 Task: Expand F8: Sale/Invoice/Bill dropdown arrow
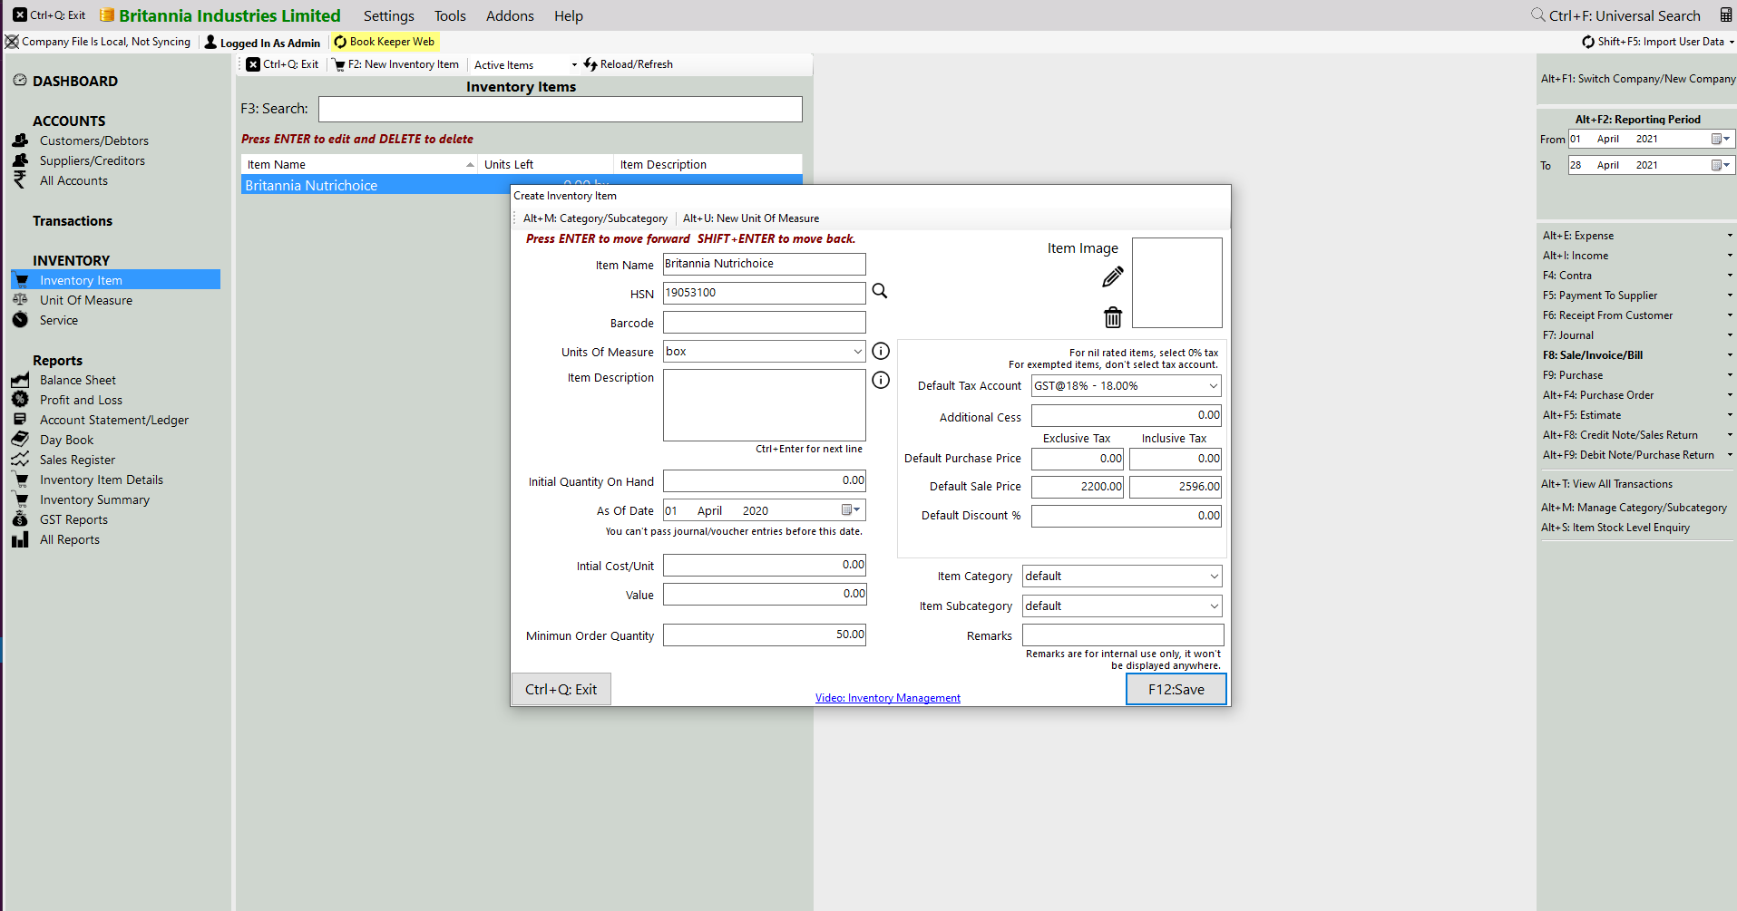point(1730,355)
